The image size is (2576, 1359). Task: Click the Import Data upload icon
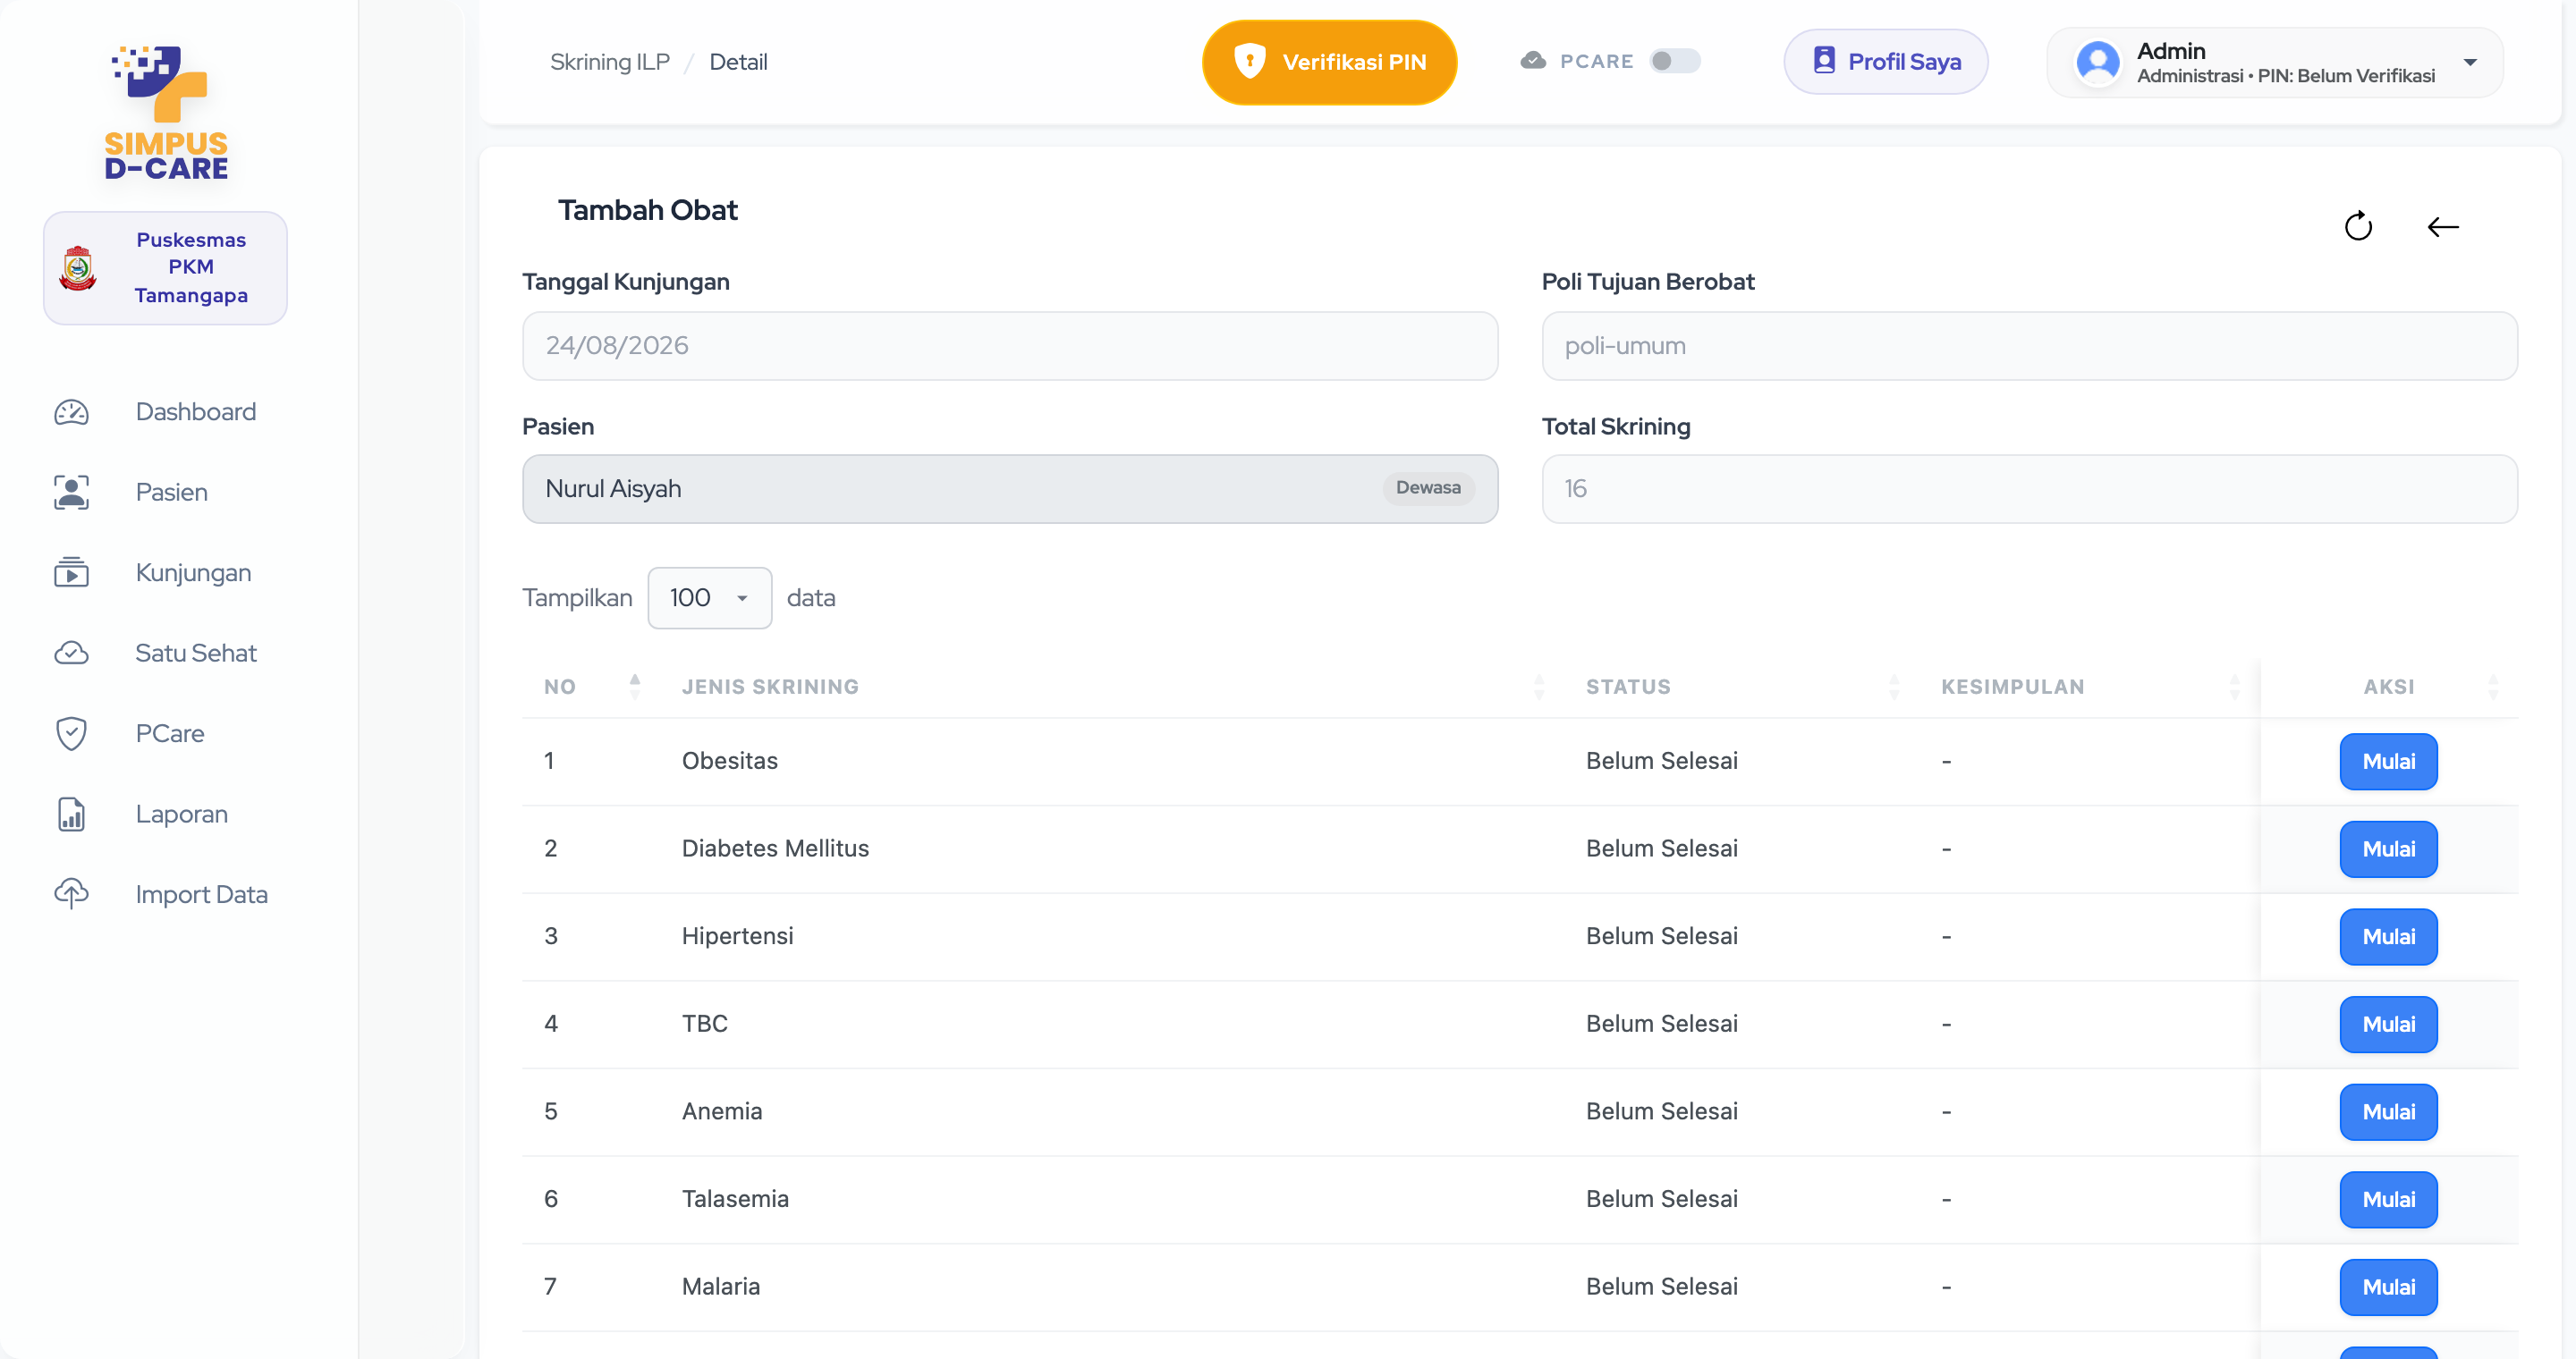click(71, 894)
